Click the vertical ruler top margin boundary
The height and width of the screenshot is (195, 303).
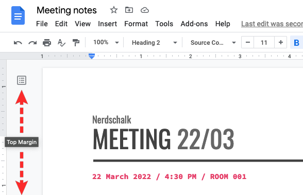tap(3, 136)
